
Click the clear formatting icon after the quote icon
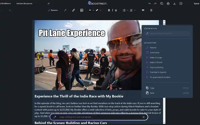(151, 10)
